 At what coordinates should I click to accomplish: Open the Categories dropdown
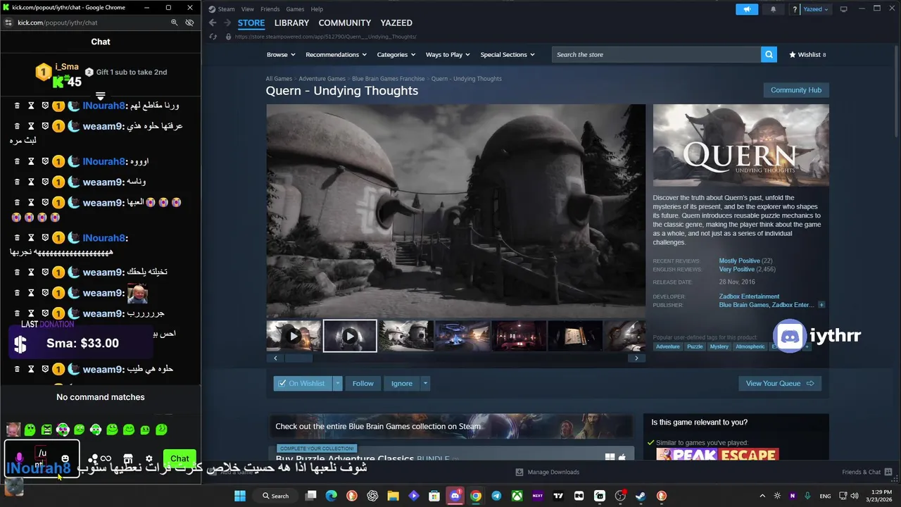coord(396,54)
